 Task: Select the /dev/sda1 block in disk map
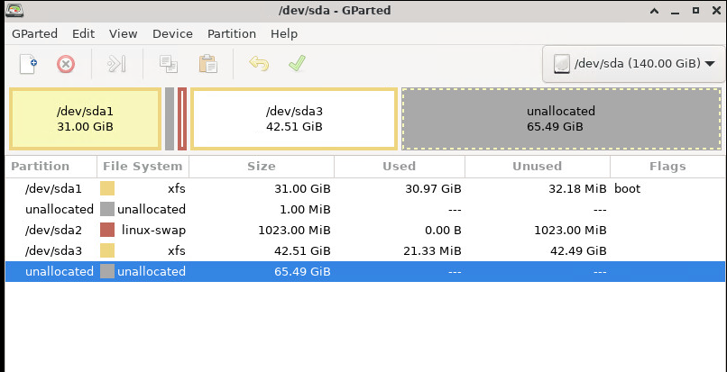pos(86,119)
